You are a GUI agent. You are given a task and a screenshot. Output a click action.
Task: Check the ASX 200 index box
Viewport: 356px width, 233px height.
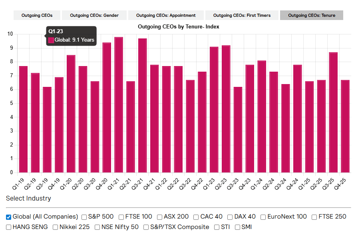click(x=160, y=217)
